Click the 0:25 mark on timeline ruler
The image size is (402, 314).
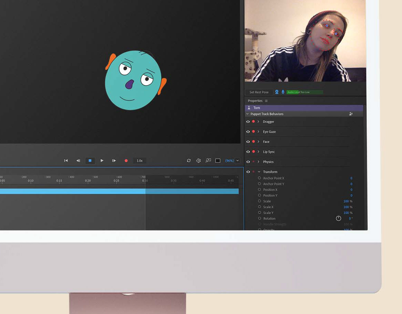tap(116, 181)
